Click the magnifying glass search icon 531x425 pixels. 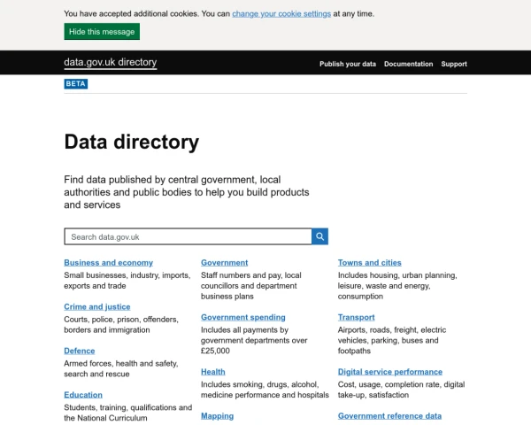point(319,236)
